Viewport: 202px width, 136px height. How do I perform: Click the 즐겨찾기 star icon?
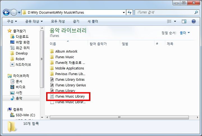[10, 31]
